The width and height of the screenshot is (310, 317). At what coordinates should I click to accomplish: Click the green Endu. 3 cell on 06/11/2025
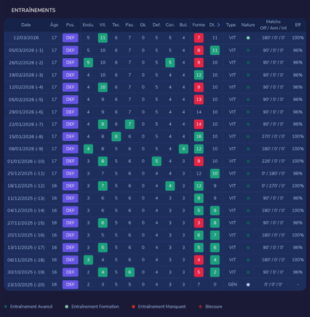pyautogui.click(x=88, y=260)
